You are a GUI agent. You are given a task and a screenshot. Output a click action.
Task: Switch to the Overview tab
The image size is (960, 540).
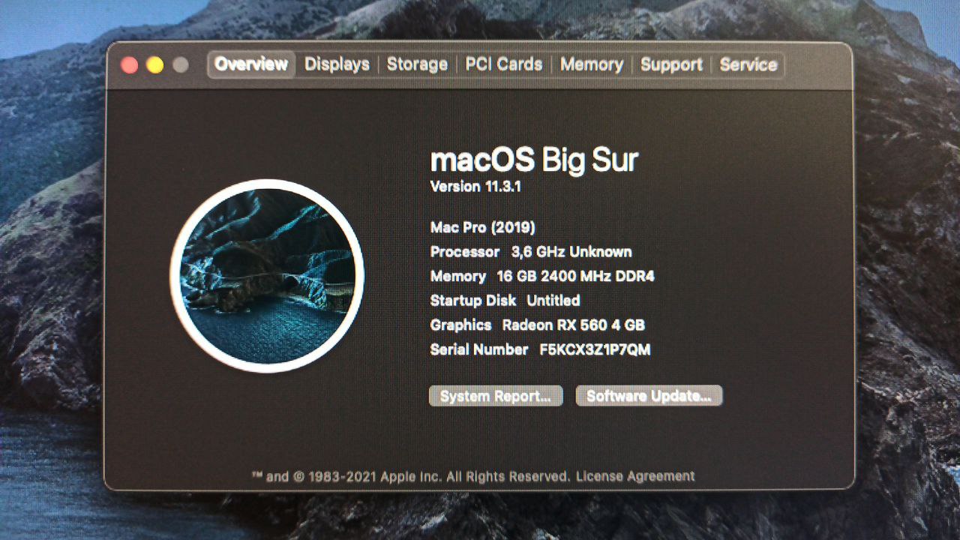(x=251, y=64)
